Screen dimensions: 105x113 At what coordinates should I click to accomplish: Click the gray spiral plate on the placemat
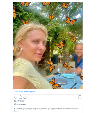(x=61, y=81)
